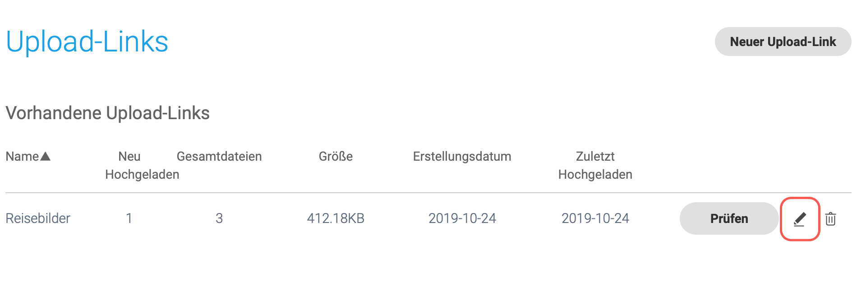Click the total files count 3
This screenshot has width=866, height=297.
(219, 218)
